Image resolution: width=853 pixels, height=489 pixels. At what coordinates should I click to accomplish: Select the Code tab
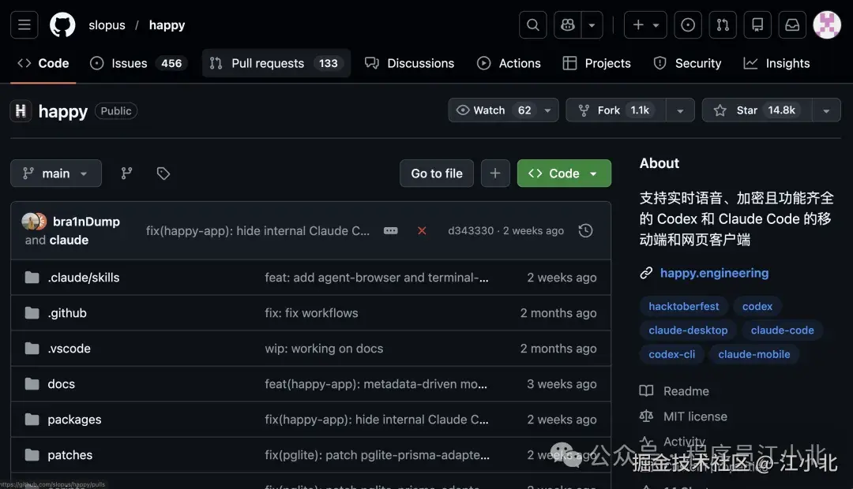pyautogui.click(x=43, y=64)
